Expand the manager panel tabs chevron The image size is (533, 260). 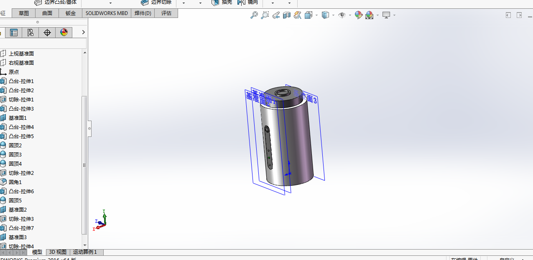point(84,33)
